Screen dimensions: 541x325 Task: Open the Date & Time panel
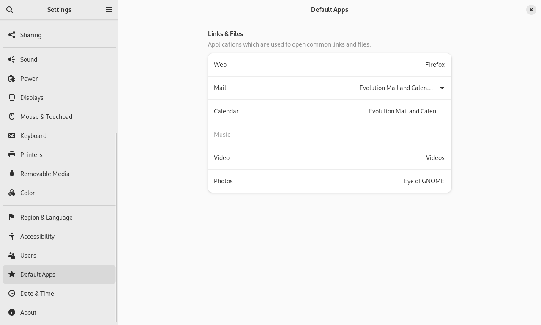pos(37,294)
